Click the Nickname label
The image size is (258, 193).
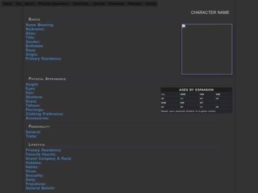click(34, 29)
